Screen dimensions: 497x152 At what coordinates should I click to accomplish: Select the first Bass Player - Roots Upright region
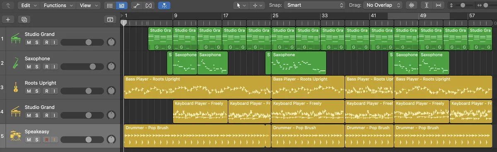pyautogui.click(x=197, y=87)
